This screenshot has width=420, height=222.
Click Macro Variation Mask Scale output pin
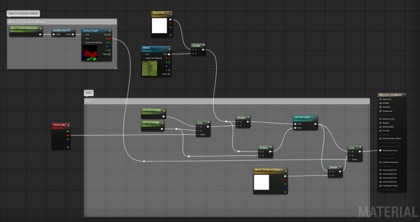[41, 34]
